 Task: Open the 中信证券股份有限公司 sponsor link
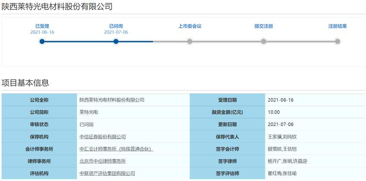[102, 137]
